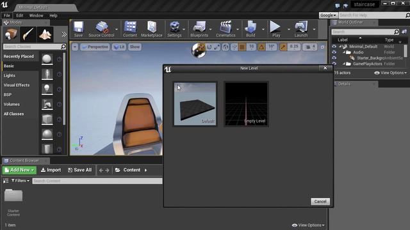This screenshot has width=410, height=230.
Task: Select Place mode icon in Modes panel
Action: click(x=11, y=34)
